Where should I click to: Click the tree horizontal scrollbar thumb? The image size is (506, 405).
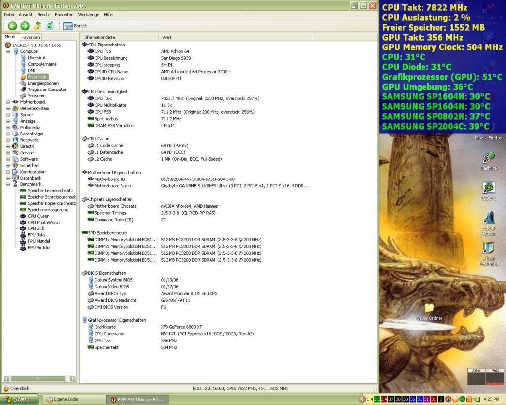38,378
